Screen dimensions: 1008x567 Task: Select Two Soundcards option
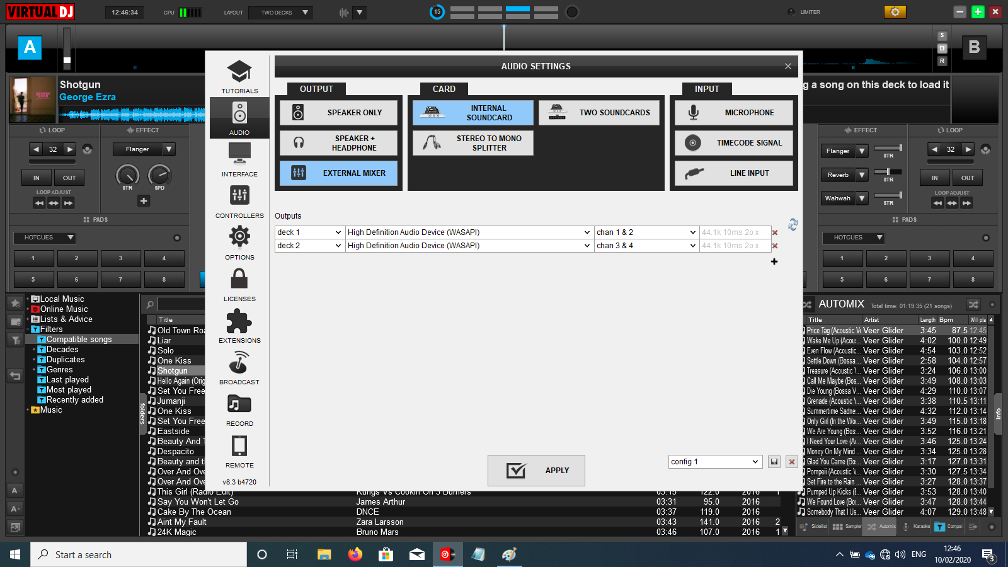pos(599,113)
